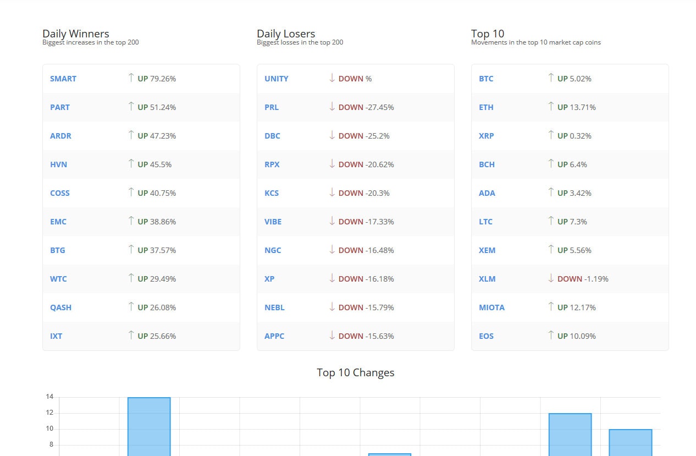Open the IXT coin link
The image size is (696, 456).
click(56, 336)
